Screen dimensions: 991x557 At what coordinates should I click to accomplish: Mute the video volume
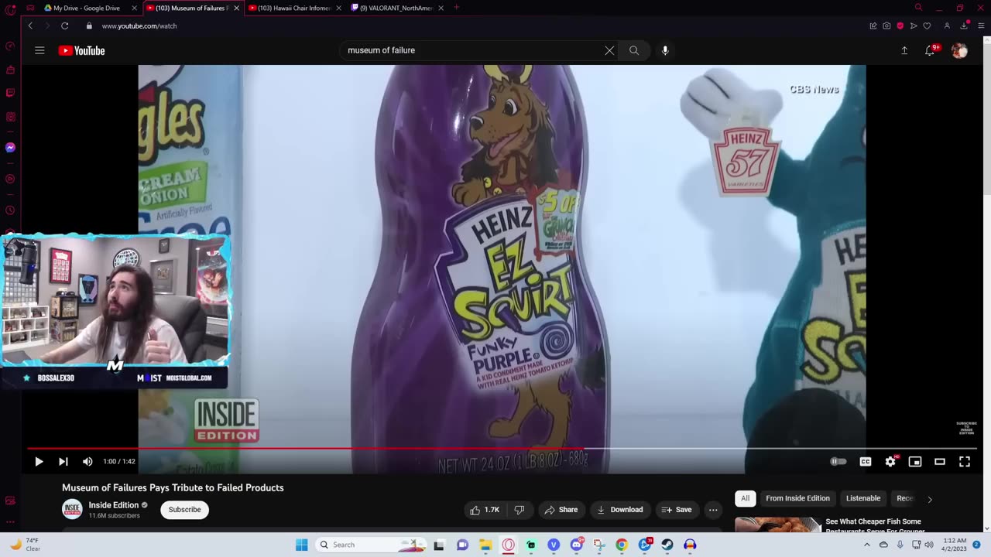point(87,462)
